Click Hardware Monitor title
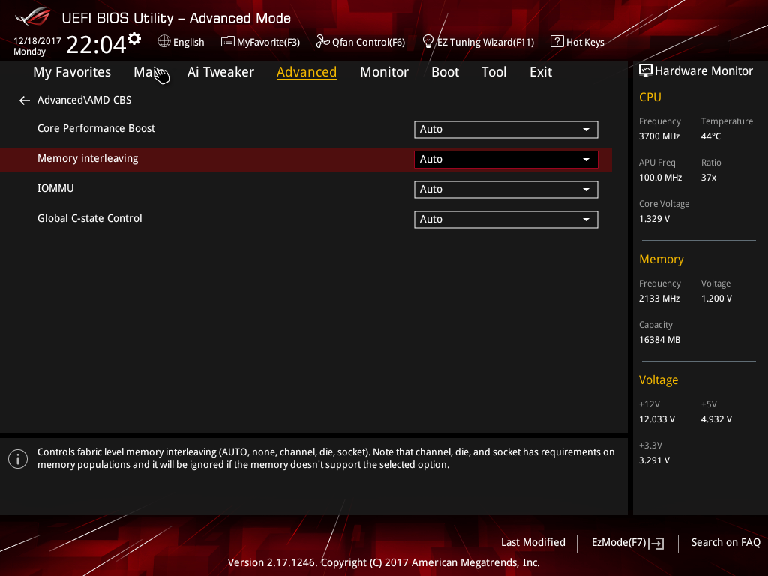 point(703,71)
